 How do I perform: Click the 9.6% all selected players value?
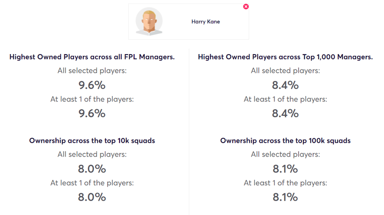tap(92, 85)
